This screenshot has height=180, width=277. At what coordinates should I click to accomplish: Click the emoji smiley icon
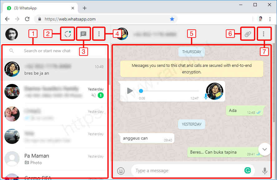point(121,171)
